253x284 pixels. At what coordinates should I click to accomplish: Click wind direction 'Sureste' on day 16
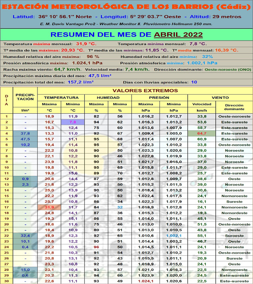point(234,201)
